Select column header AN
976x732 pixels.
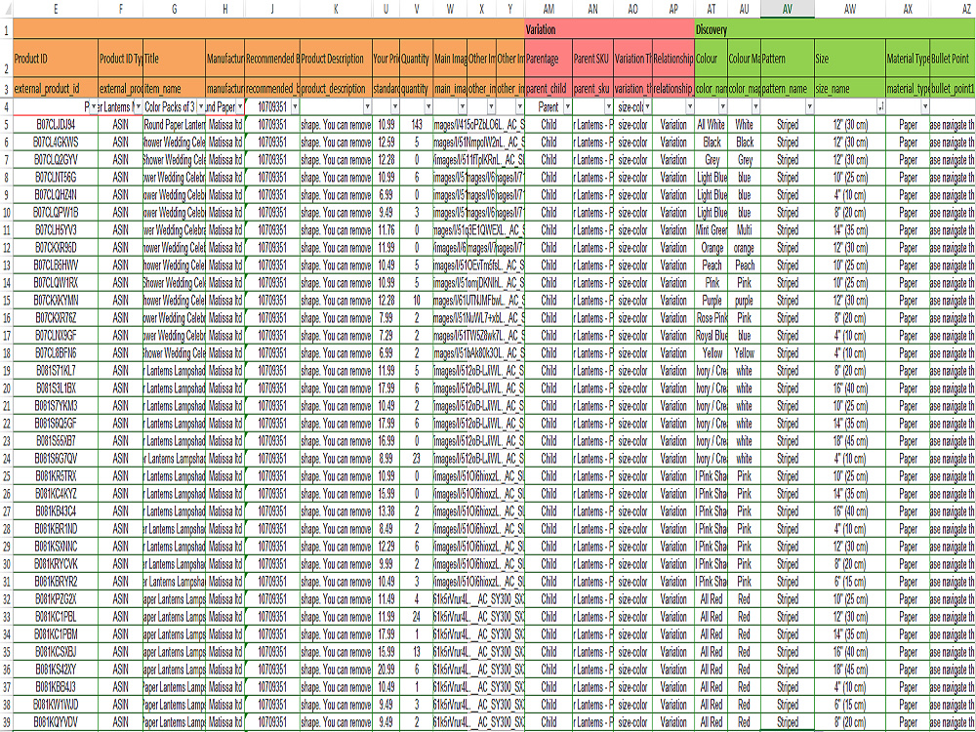(592, 9)
